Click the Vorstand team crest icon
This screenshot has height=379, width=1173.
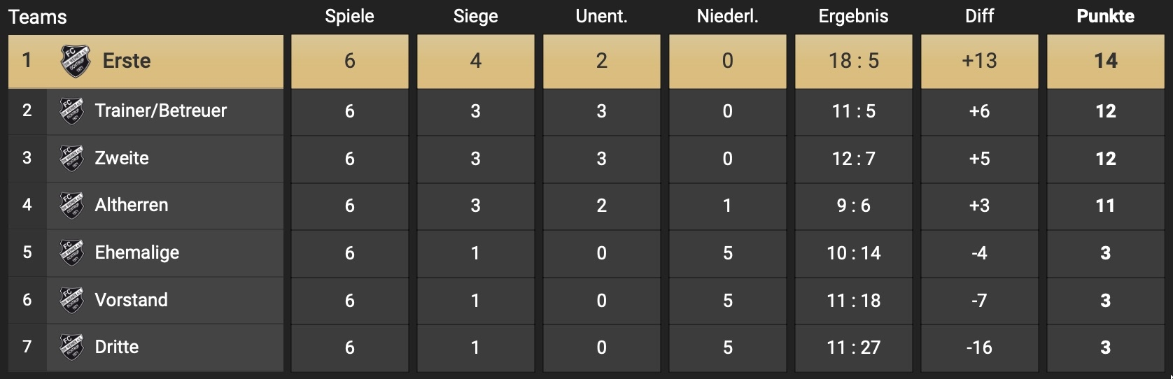click(x=71, y=300)
